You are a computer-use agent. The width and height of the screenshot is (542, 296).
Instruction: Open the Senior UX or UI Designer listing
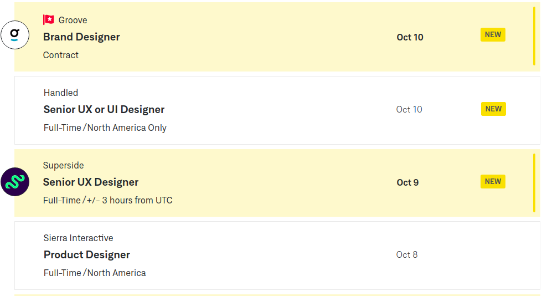[104, 110]
